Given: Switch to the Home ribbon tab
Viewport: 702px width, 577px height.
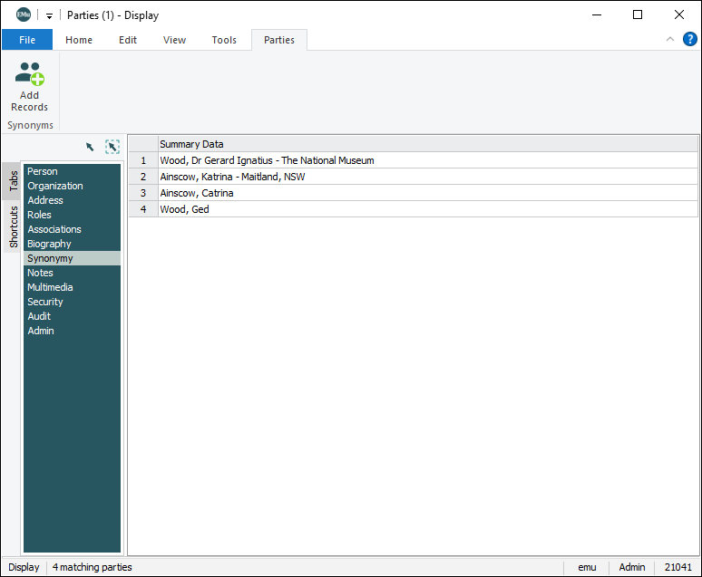Looking at the screenshot, I should point(79,40).
